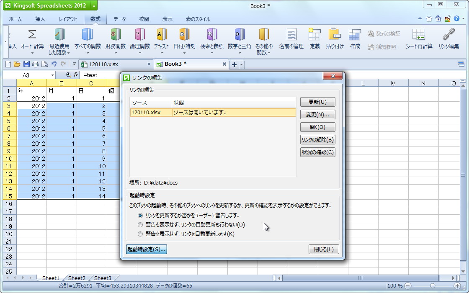Viewport: 469px width, 293px height.
Task: Open all functions (すべての関数) list
Action: pyautogui.click(x=88, y=41)
